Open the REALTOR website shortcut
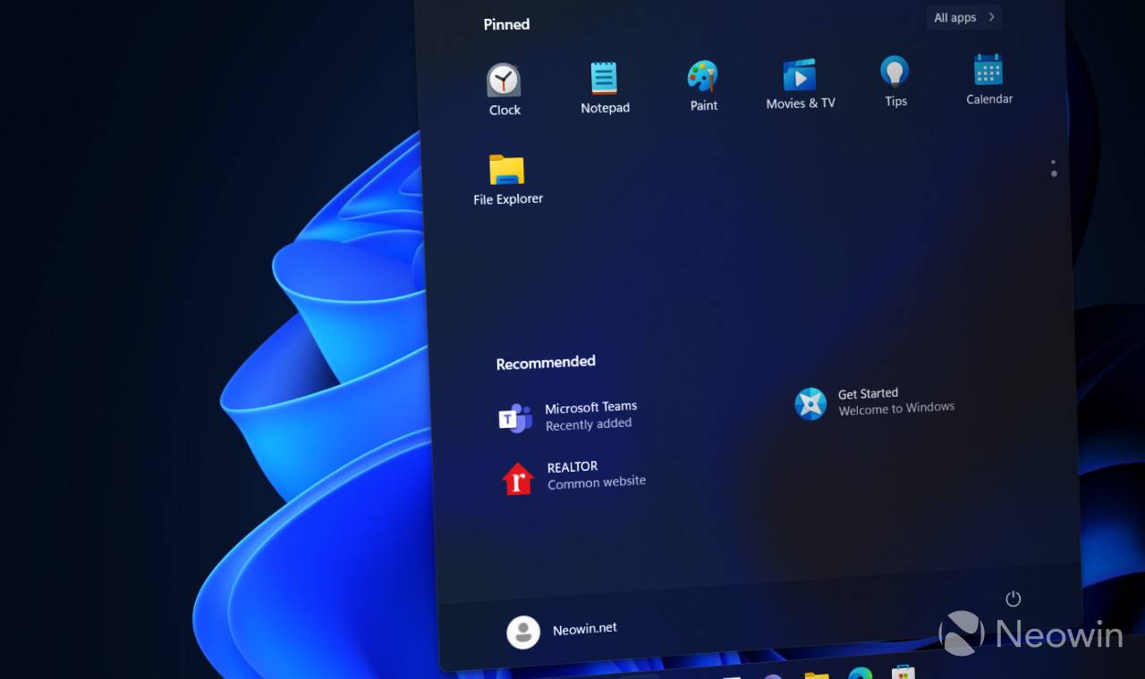This screenshot has width=1145, height=679. [572, 474]
